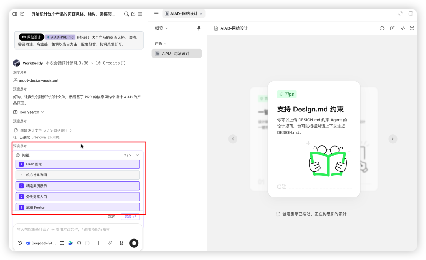Click the sparkle enhance prompt icon

pyautogui.click(x=110, y=243)
